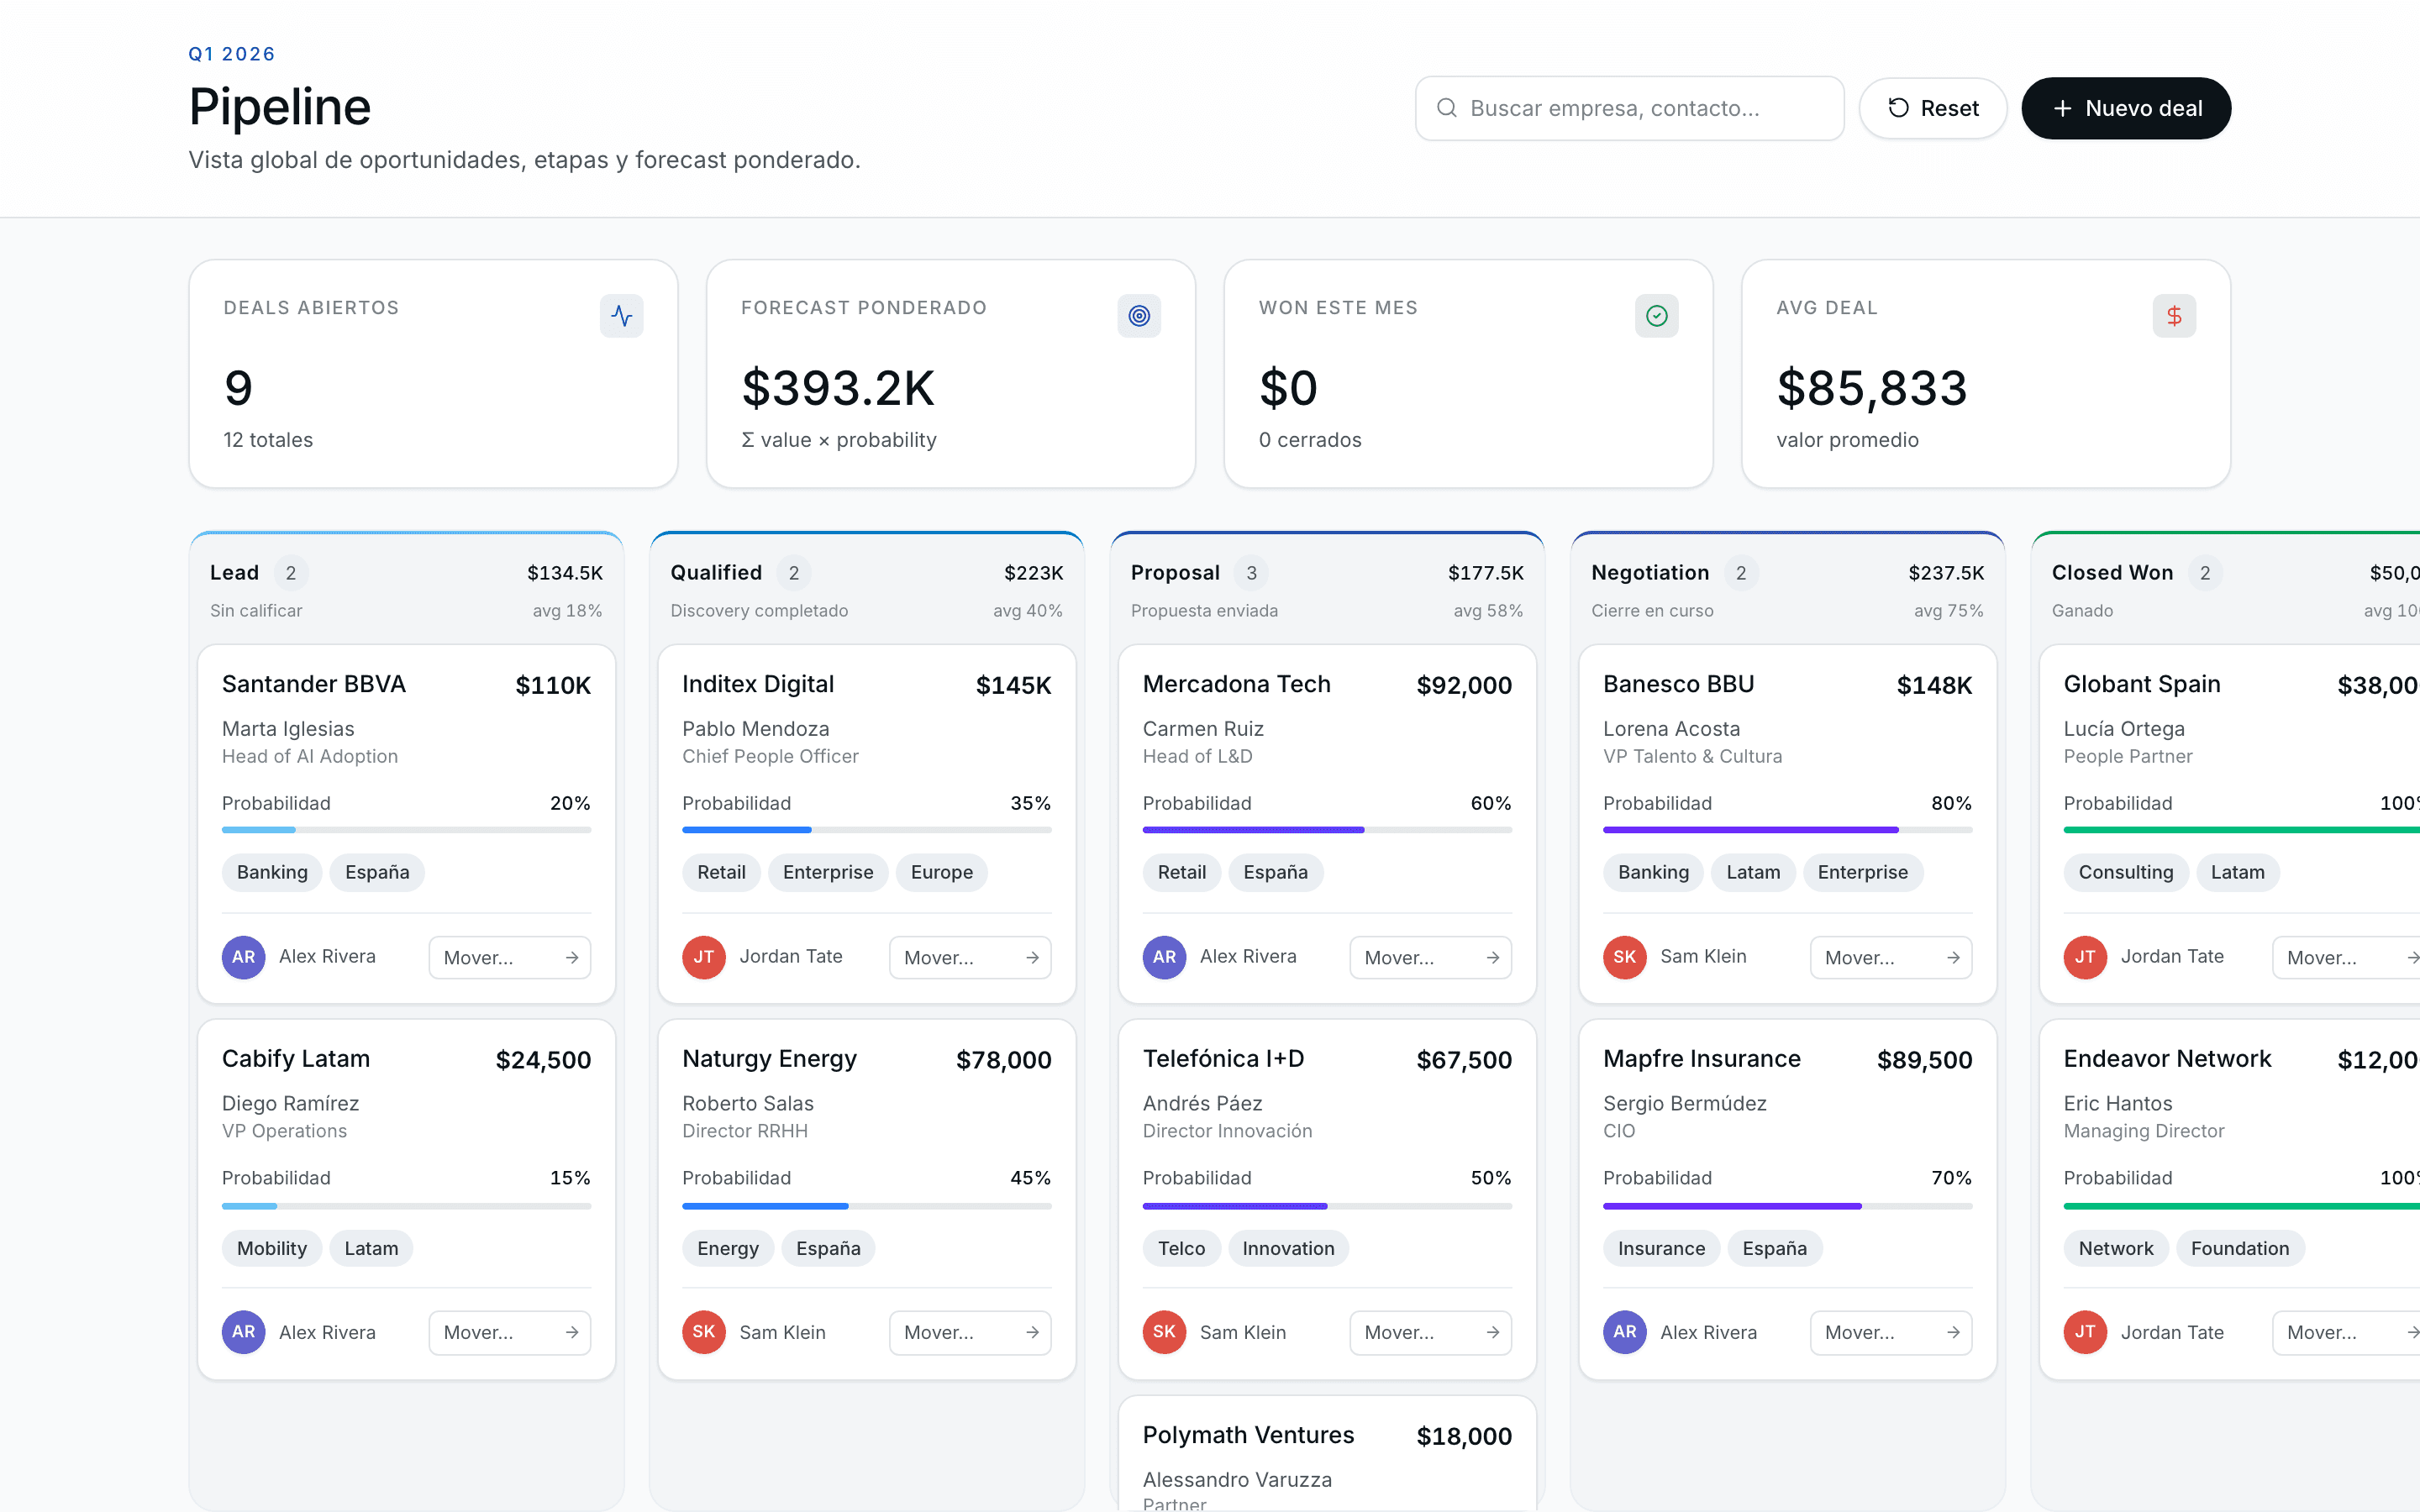This screenshot has height=1512, width=2420.
Task: Click the Innovation tag on Telefónica I+D
Action: click(x=1288, y=1248)
